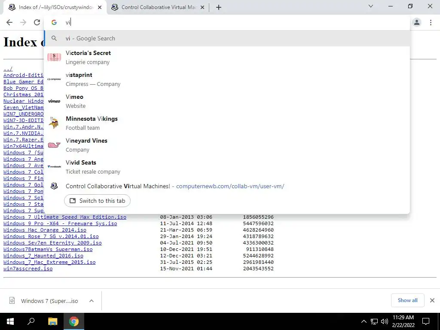Choose the Minnesota Vikings suggestion
The height and width of the screenshot is (330, 440).
pos(227,123)
